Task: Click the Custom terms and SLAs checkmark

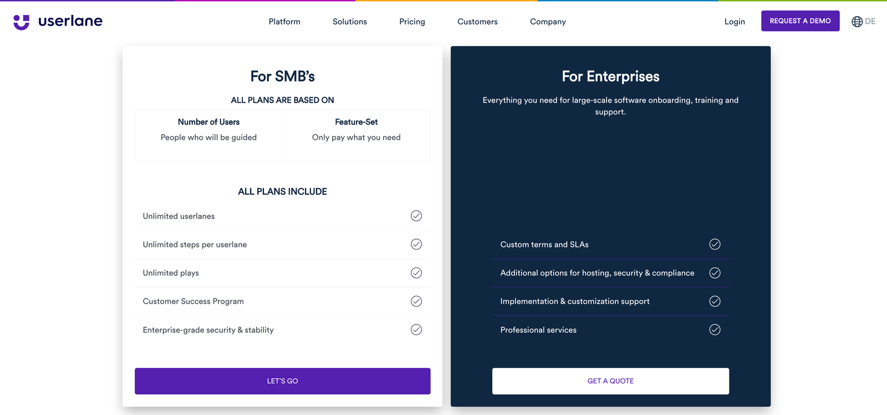Action: [x=715, y=244]
